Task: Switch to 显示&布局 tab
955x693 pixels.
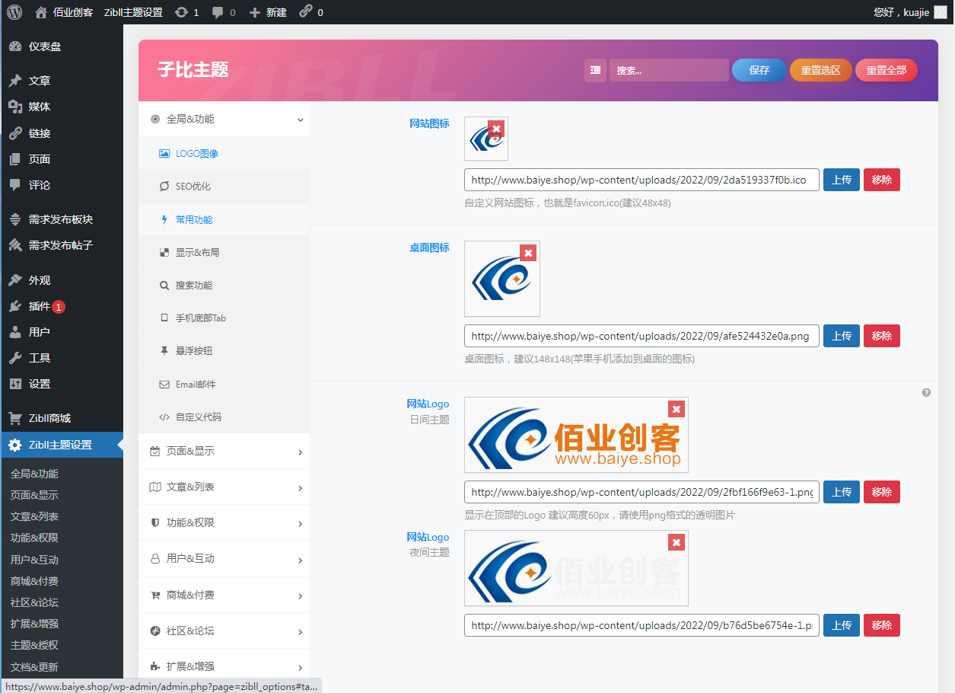Action: pyautogui.click(x=197, y=253)
